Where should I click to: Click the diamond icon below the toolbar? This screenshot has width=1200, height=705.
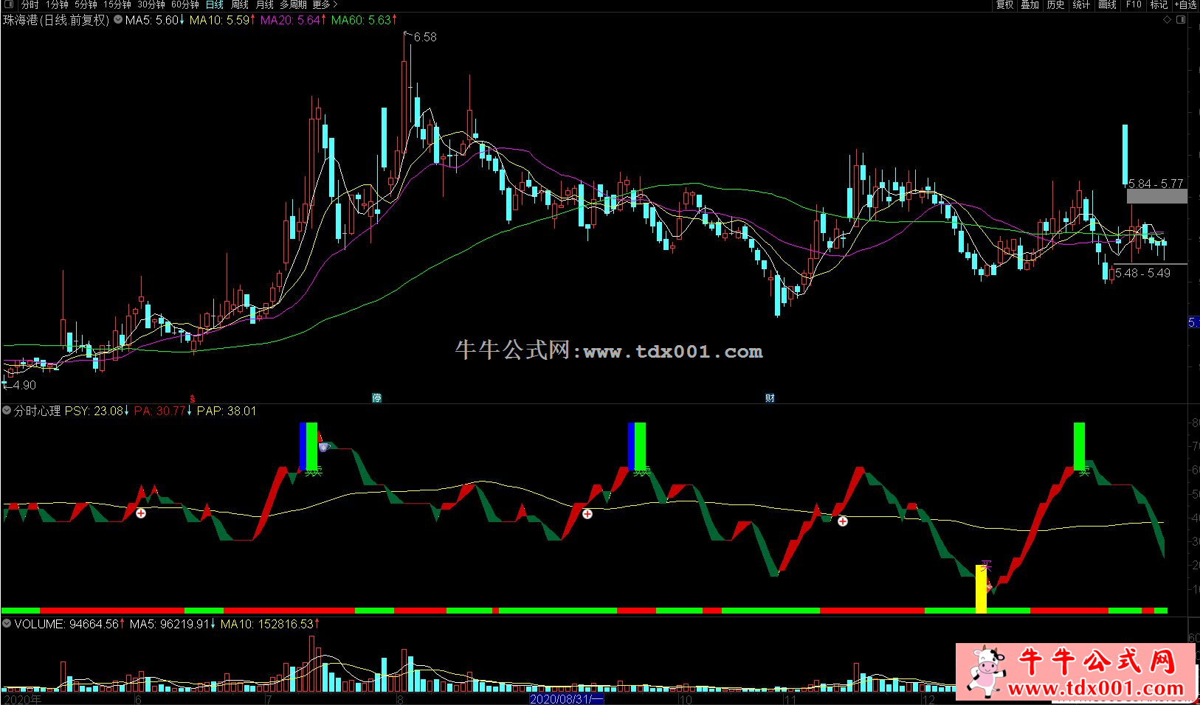coord(1167,20)
